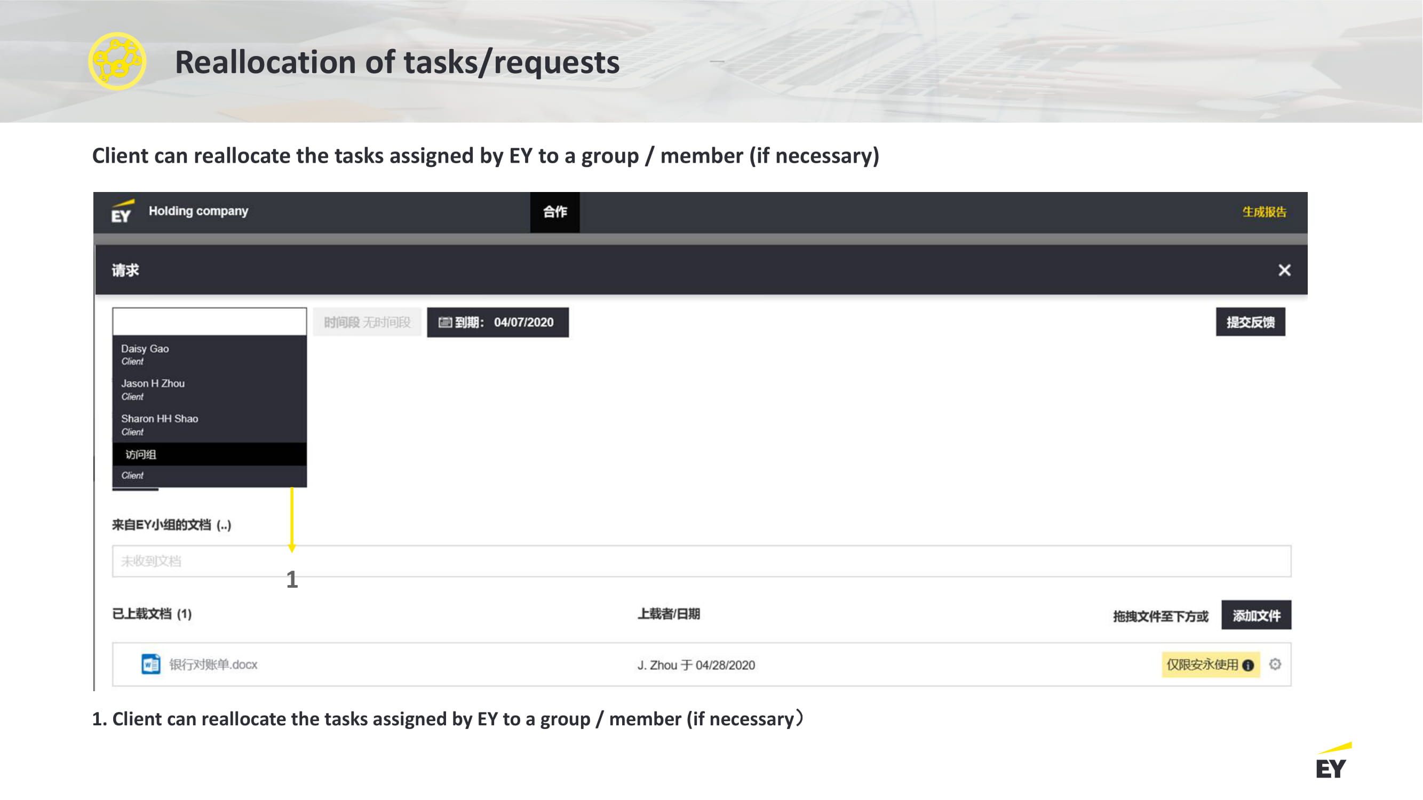The image size is (1423, 800).
Task: Click the EY logo in header bar
Action: 122,211
